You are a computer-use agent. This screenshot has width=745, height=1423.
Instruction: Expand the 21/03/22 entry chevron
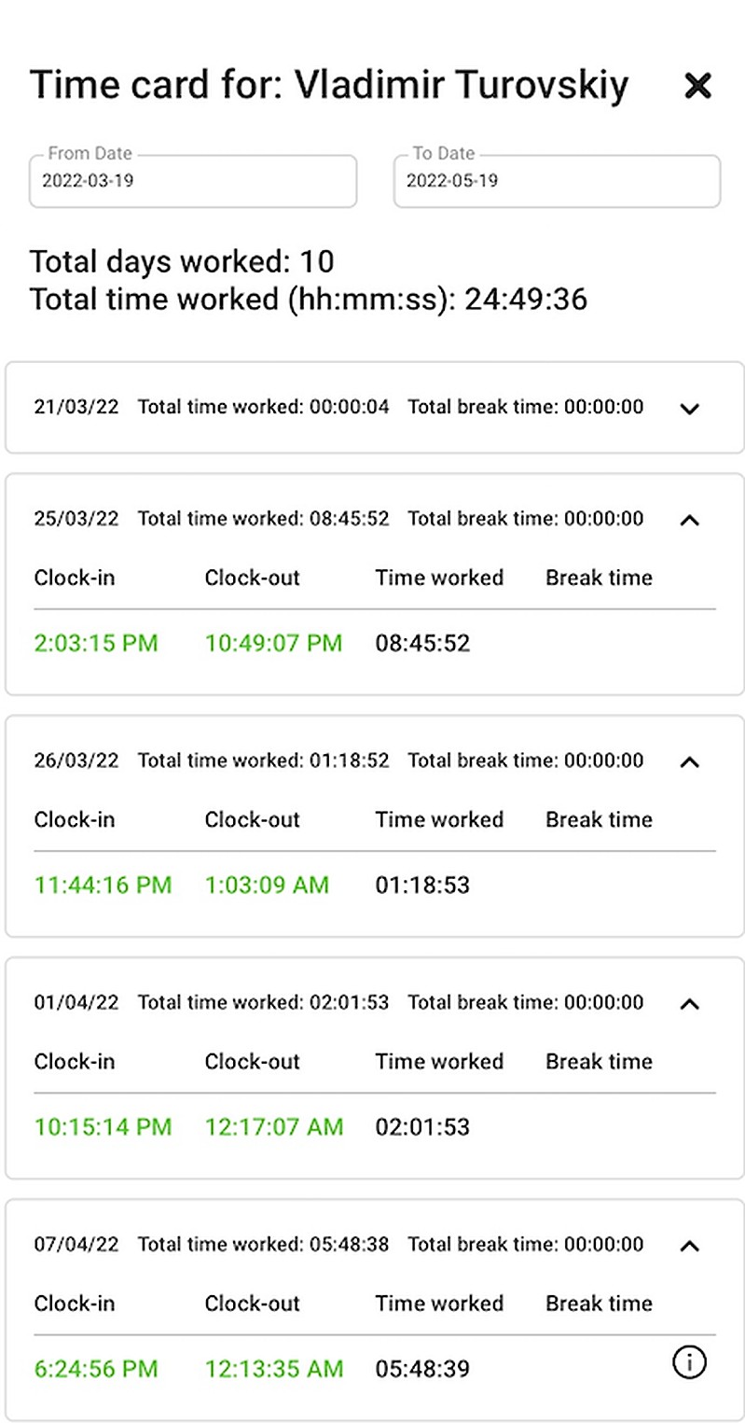(x=689, y=408)
